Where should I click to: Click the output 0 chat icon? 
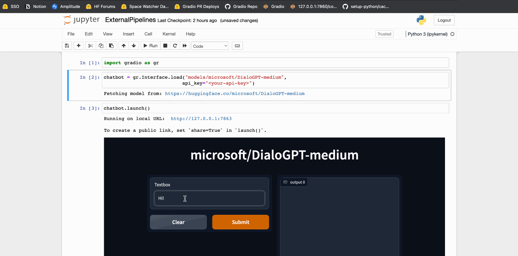pyautogui.click(x=285, y=182)
